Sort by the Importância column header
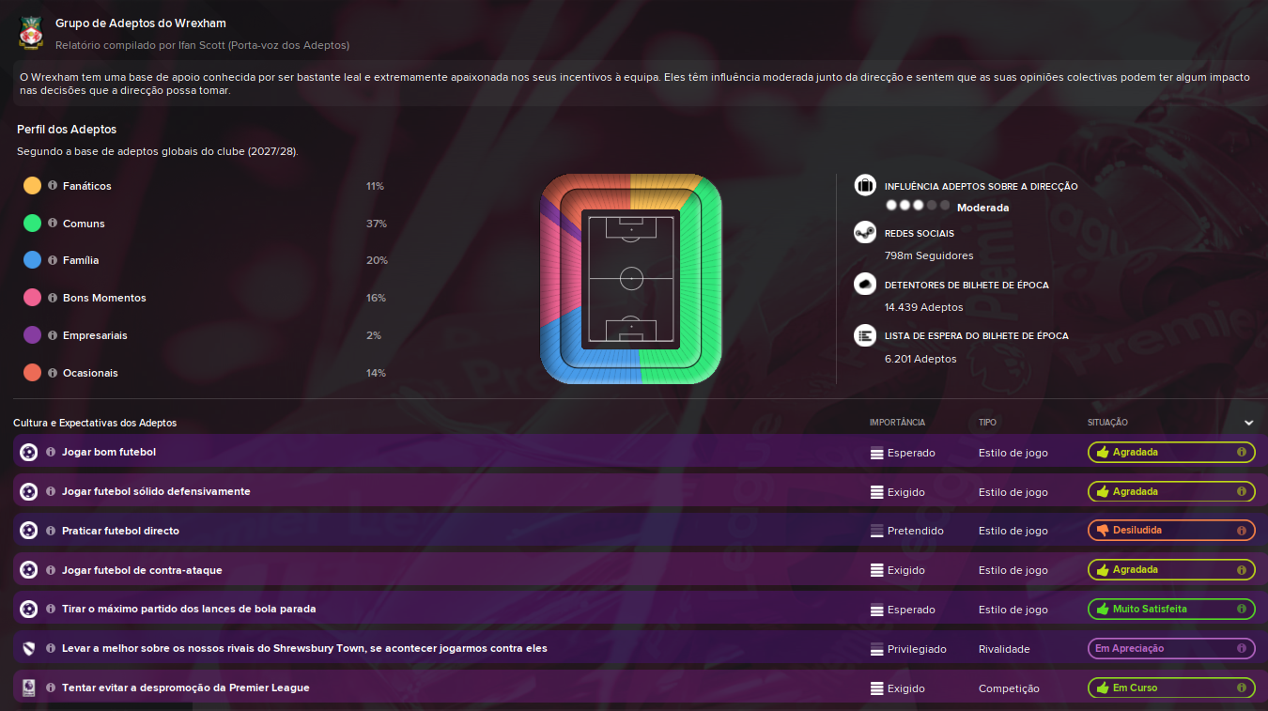 [x=897, y=423]
